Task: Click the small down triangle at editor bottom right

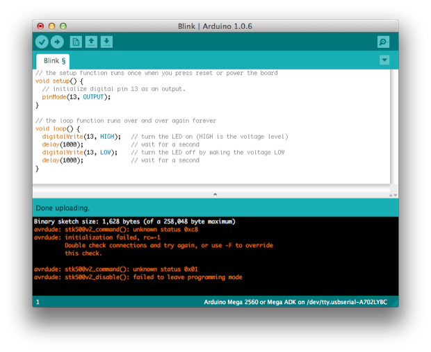Action: coord(396,195)
